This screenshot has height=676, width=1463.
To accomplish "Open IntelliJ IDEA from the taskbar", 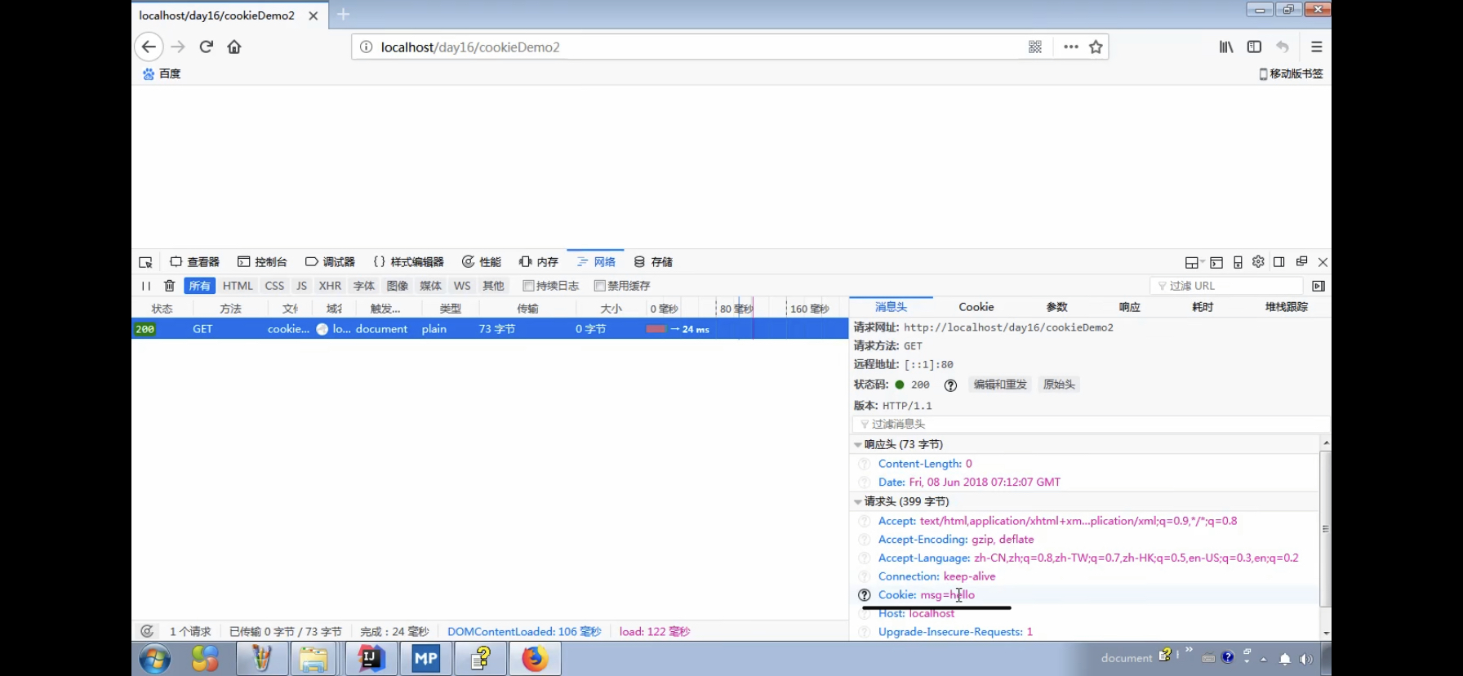I will tap(371, 658).
